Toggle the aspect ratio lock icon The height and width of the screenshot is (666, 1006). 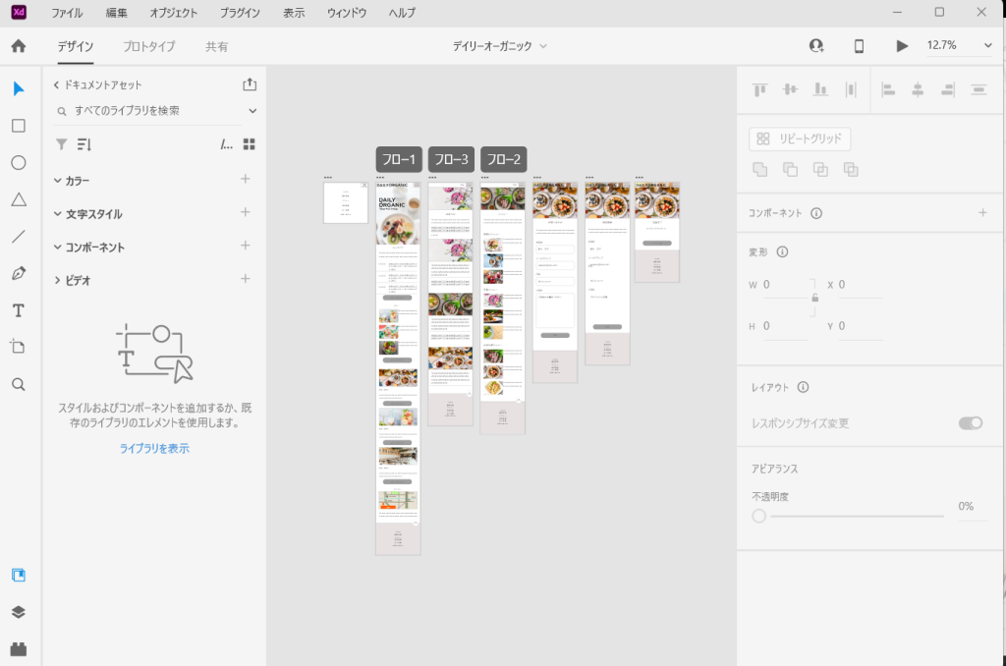click(x=813, y=297)
